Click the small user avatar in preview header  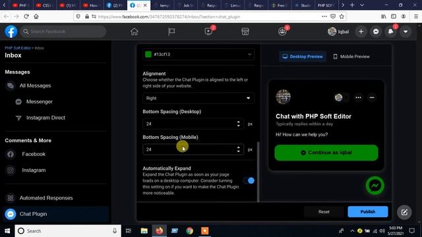point(338,97)
